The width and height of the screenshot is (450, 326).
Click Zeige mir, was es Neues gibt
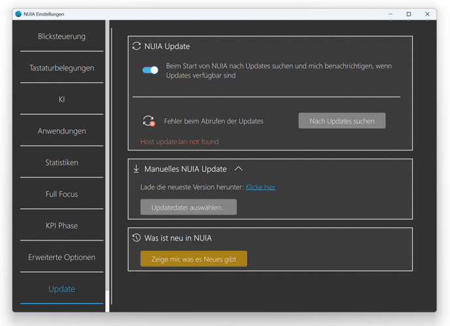point(194,259)
